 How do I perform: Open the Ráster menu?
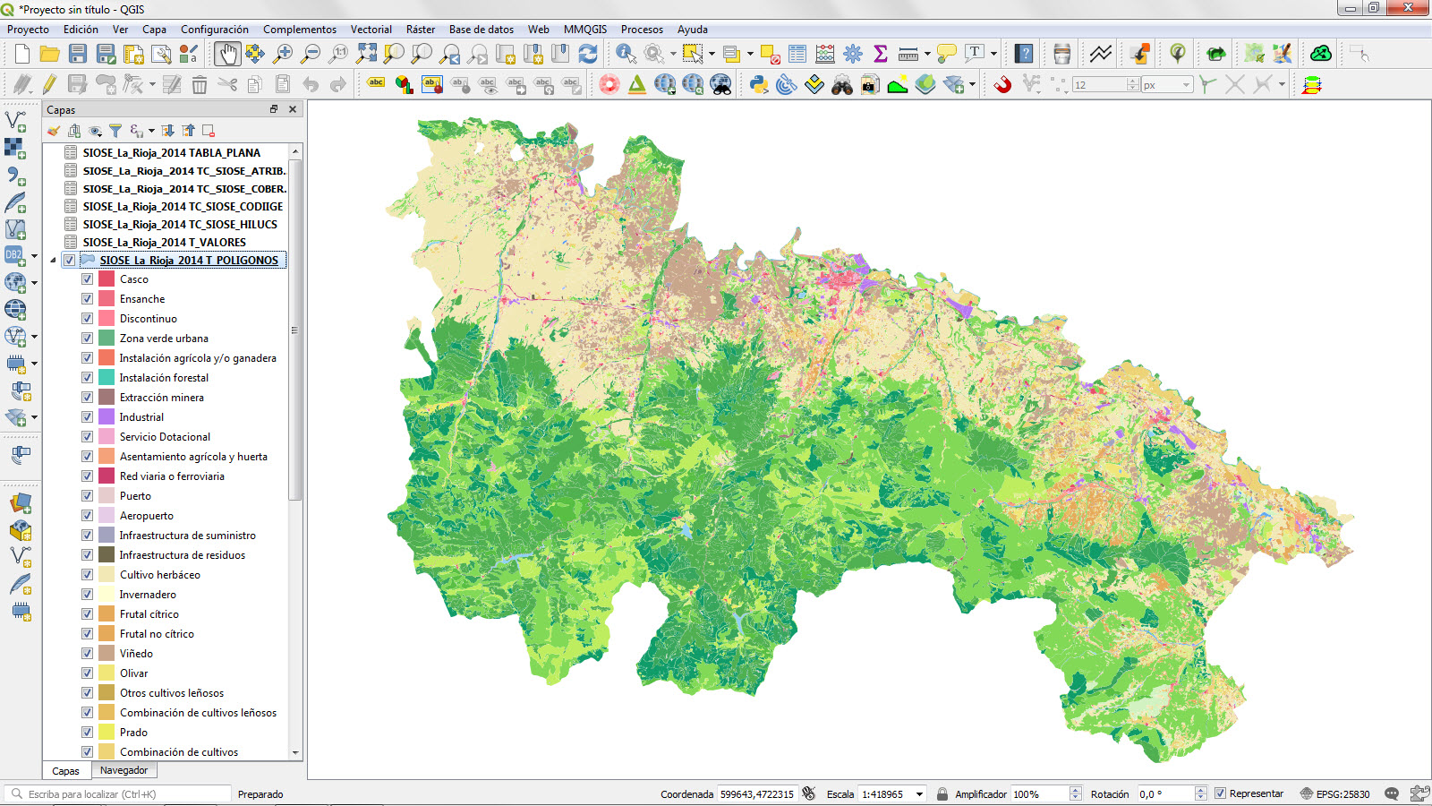pos(421,30)
